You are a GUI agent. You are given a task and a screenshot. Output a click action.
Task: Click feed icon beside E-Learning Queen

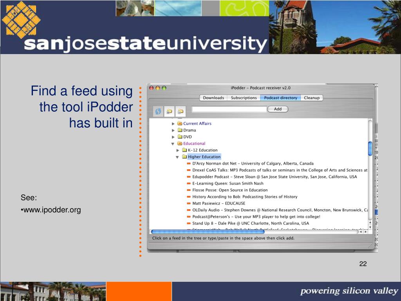tap(189, 183)
